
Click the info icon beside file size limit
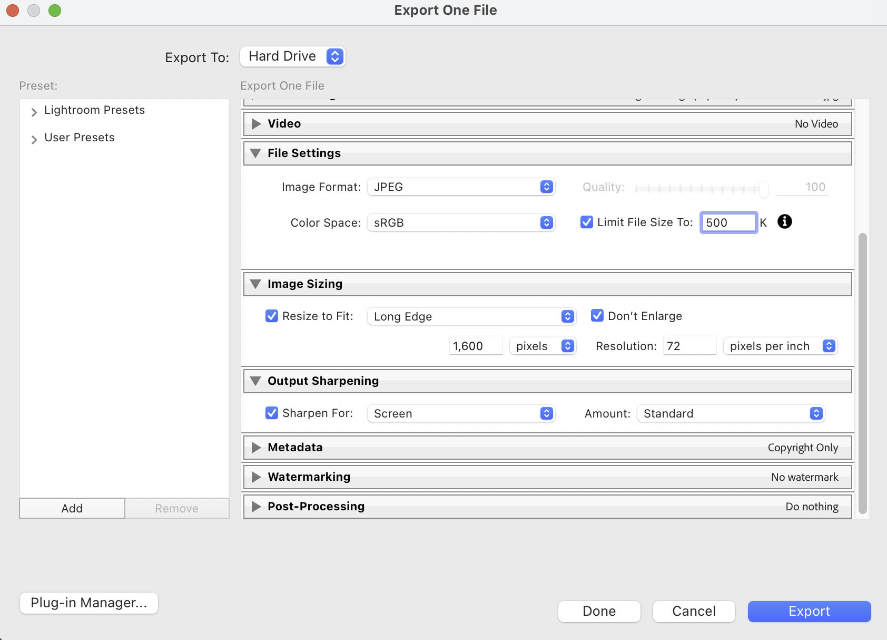tap(784, 221)
